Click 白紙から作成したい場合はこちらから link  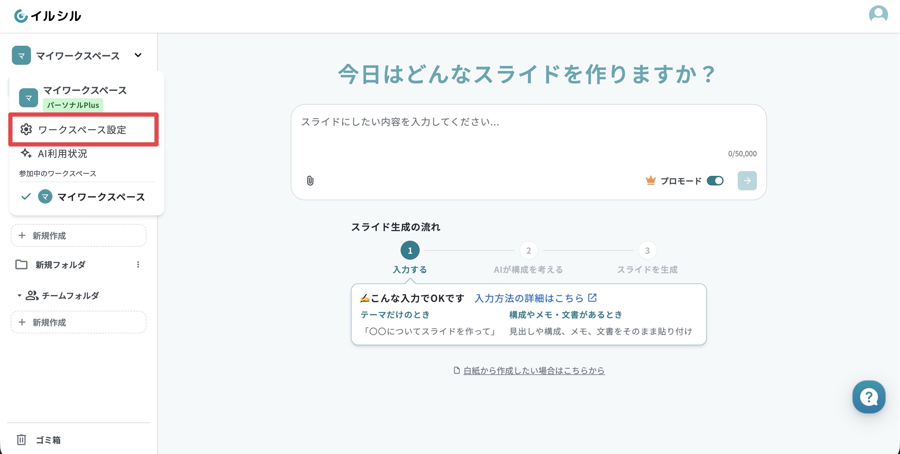pyautogui.click(x=534, y=370)
